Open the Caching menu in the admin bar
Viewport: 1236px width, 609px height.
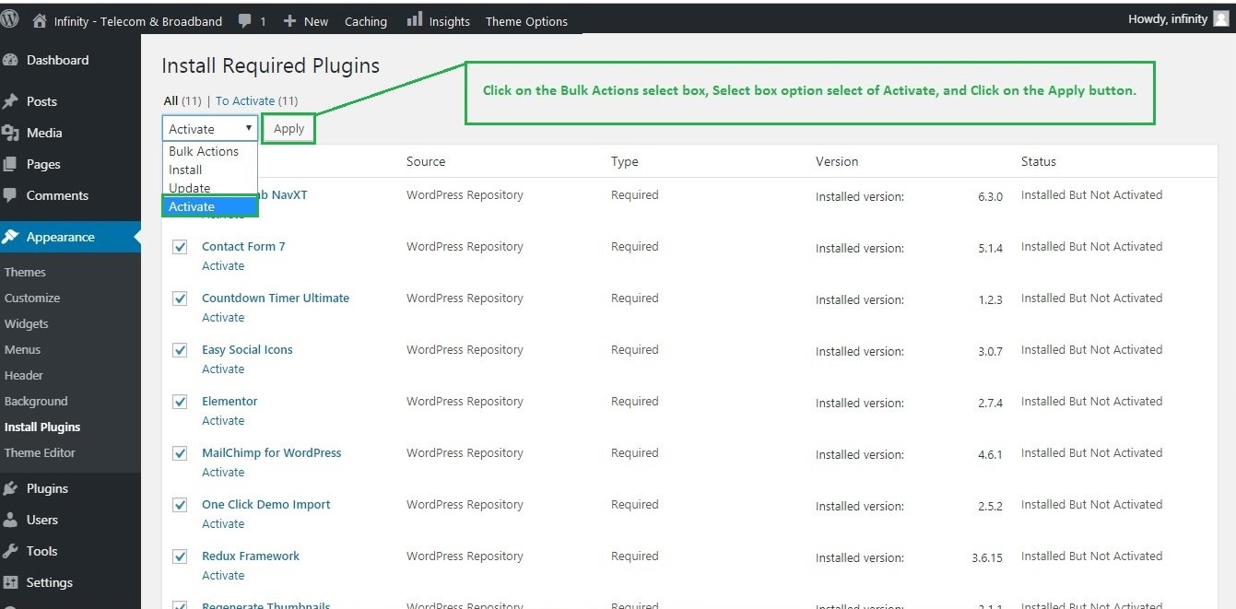click(x=366, y=21)
